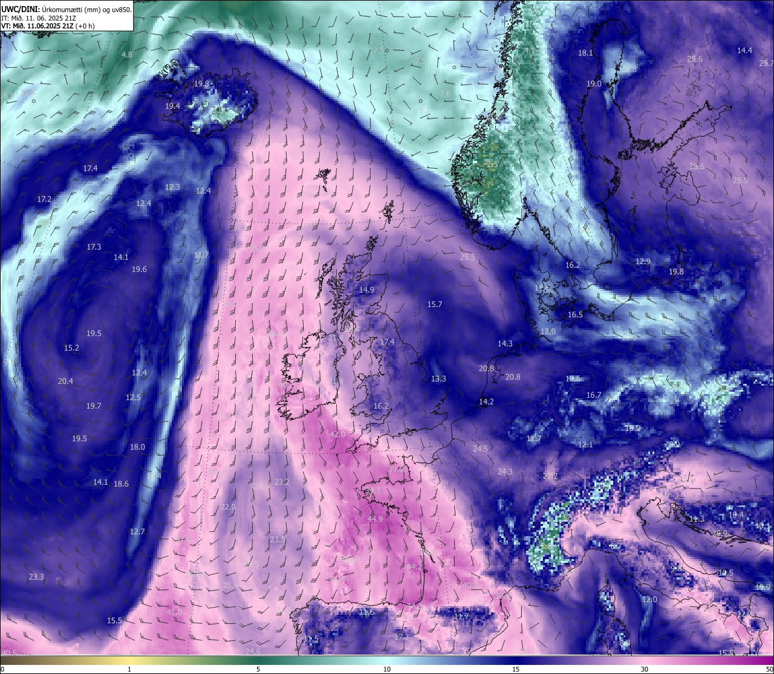
Task: Click the 24.5 map value
Action: pos(480,449)
